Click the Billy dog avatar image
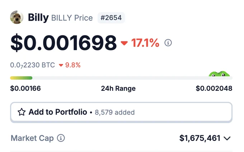Screen dimensions: 244x152 (17, 17)
